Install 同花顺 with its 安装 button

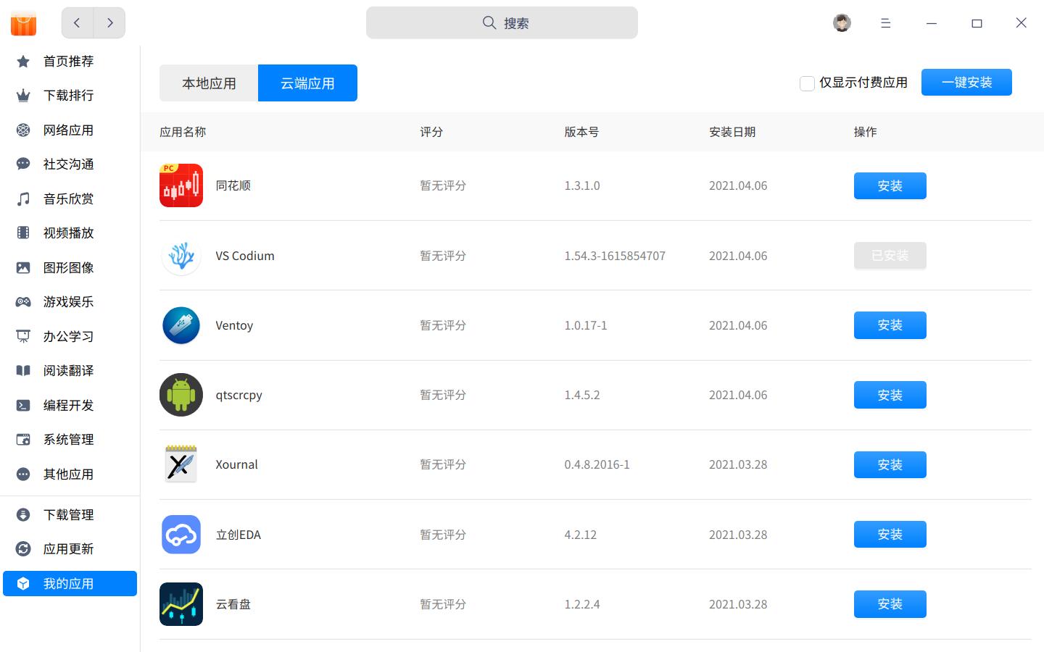pos(890,186)
